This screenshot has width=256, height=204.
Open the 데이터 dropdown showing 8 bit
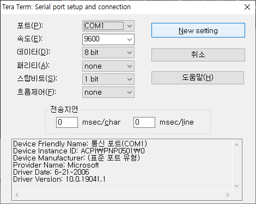point(108,53)
